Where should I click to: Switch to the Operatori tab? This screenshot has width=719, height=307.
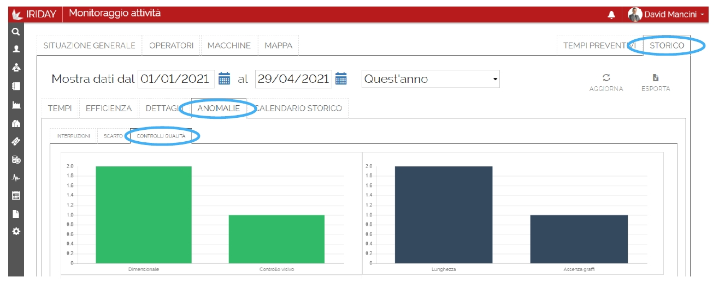[x=171, y=46]
